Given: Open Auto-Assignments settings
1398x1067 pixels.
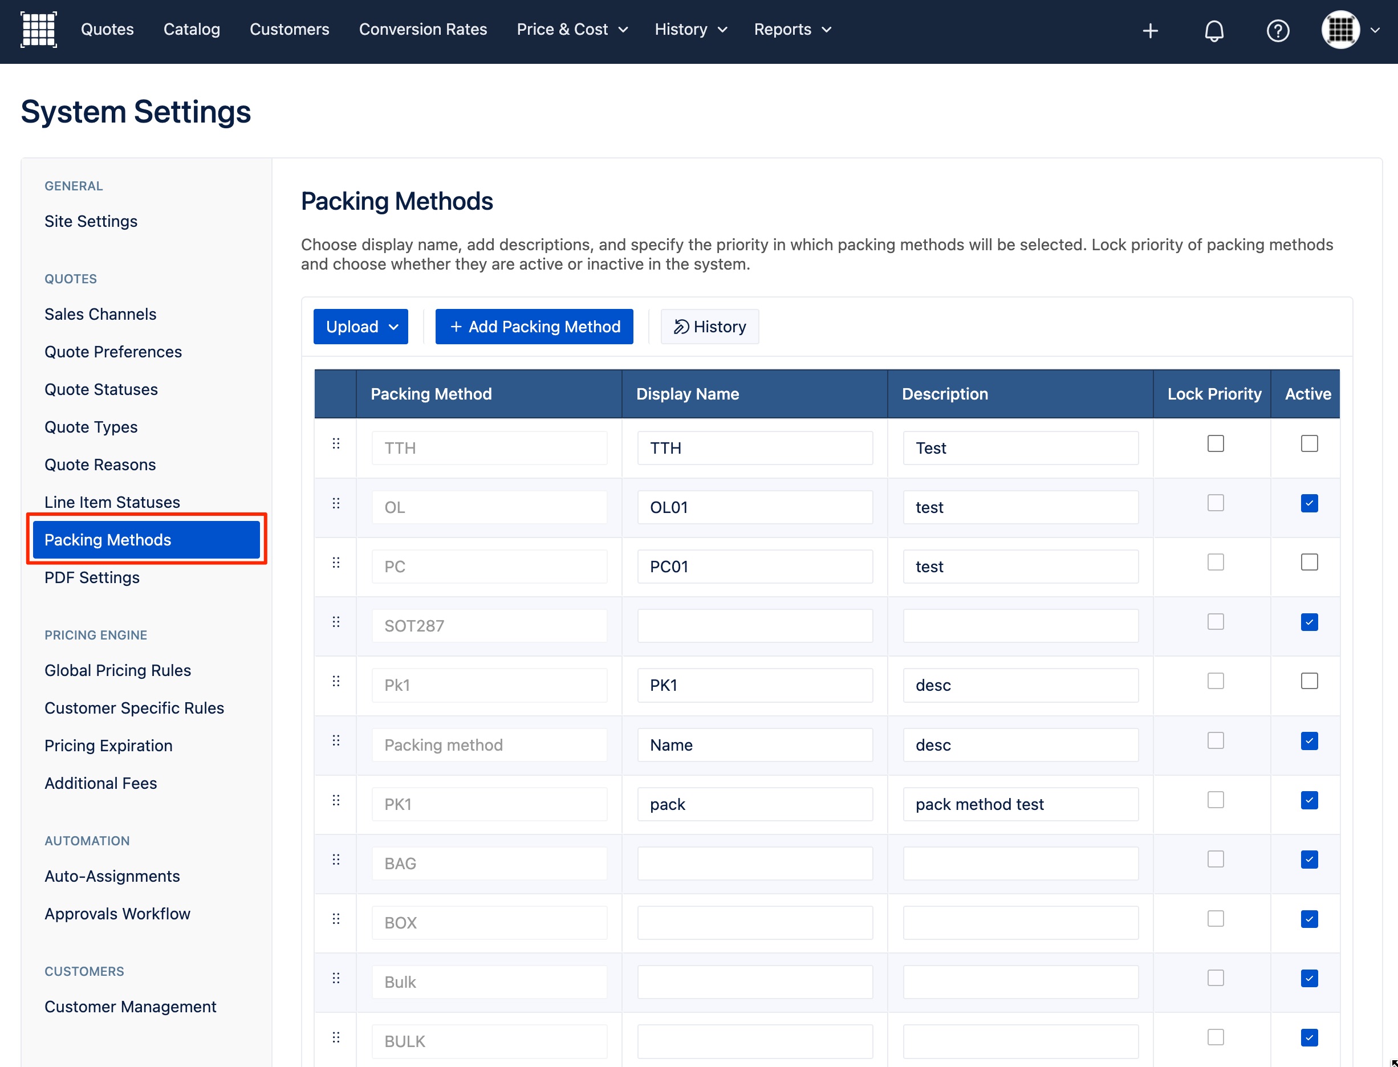Looking at the screenshot, I should coord(112,876).
